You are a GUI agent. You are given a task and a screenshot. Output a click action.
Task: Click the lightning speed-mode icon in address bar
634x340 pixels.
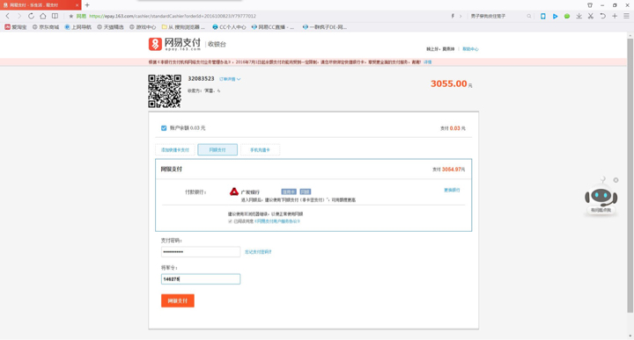pyautogui.click(x=453, y=16)
